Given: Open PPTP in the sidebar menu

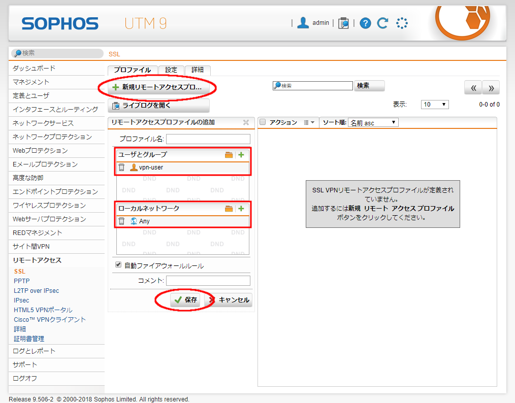Looking at the screenshot, I should coord(22,281).
